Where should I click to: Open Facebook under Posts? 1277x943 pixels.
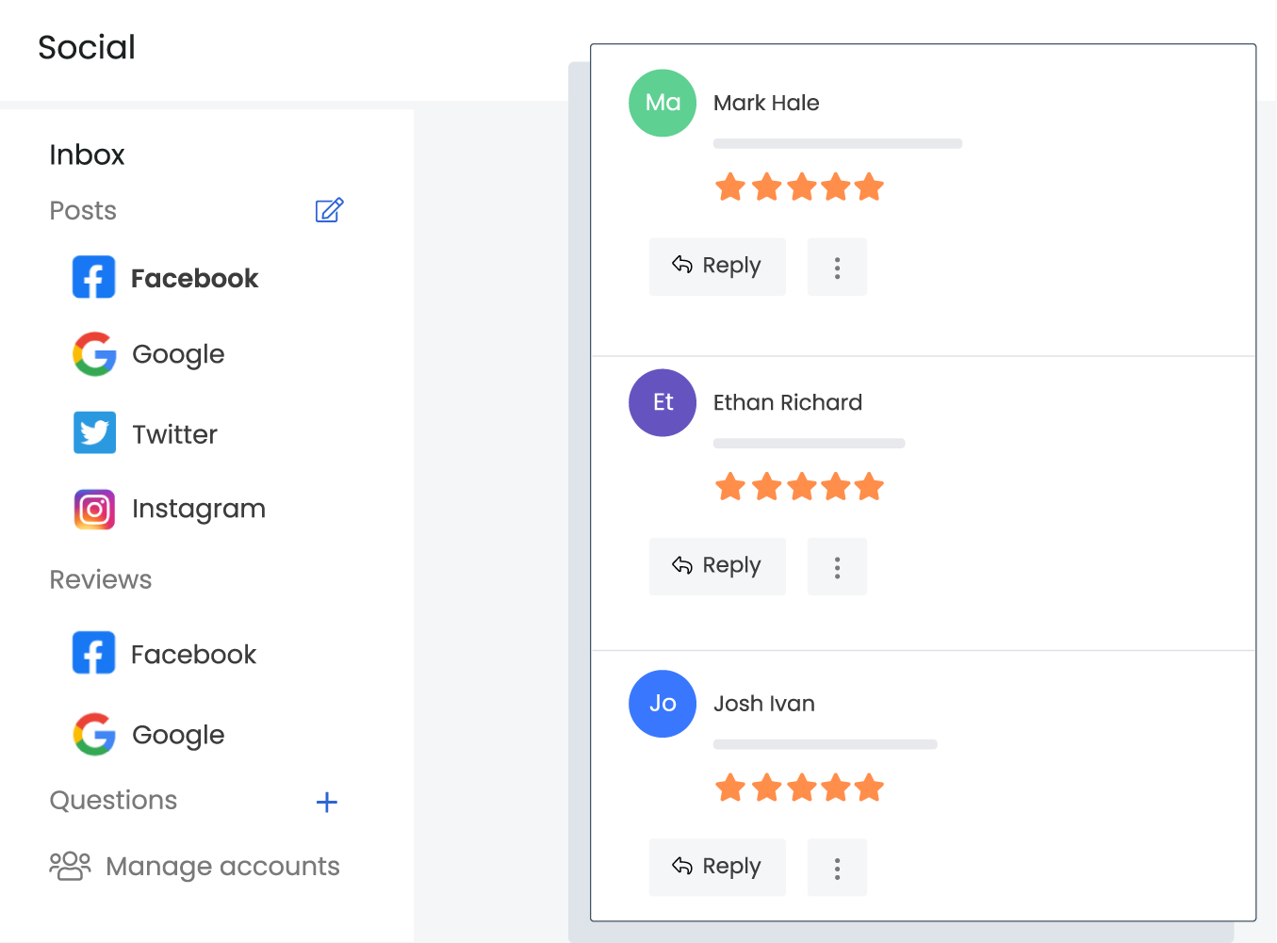coord(166,278)
